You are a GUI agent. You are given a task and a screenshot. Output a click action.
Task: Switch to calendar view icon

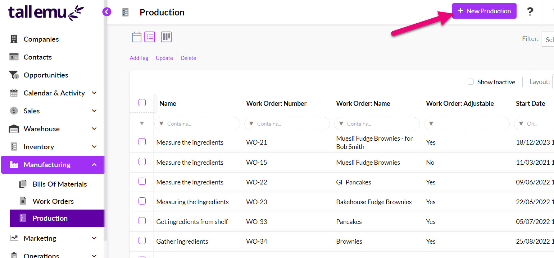[x=136, y=37]
